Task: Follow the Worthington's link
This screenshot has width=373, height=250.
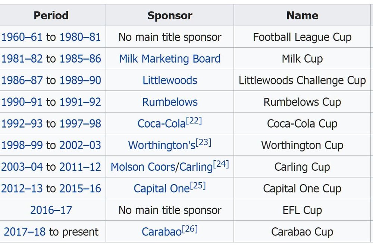Action: click(x=162, y=145)
